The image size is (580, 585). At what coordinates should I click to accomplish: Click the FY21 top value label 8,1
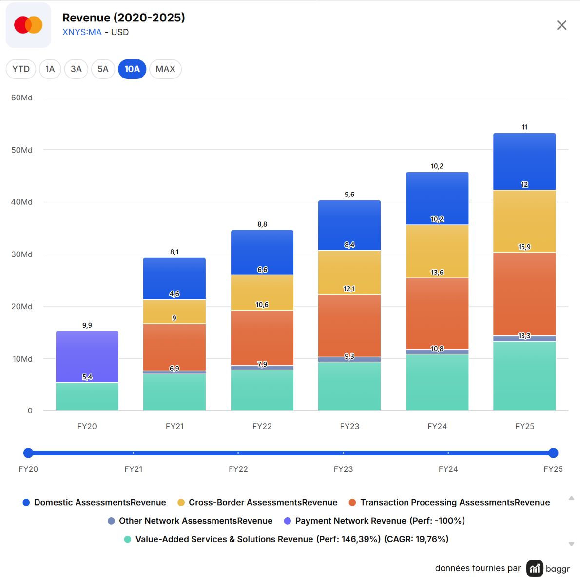click(174, 252)
